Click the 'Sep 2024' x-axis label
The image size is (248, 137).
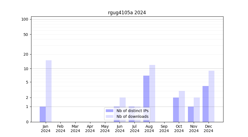click(164, 129)
